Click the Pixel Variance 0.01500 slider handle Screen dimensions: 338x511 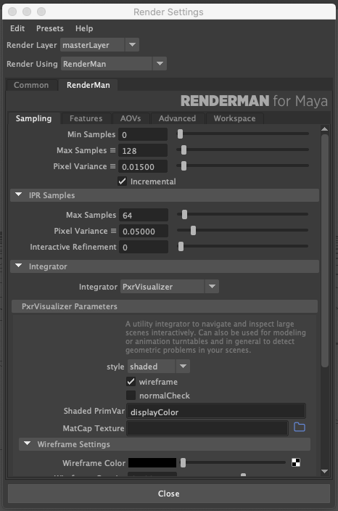pos(184,165)
